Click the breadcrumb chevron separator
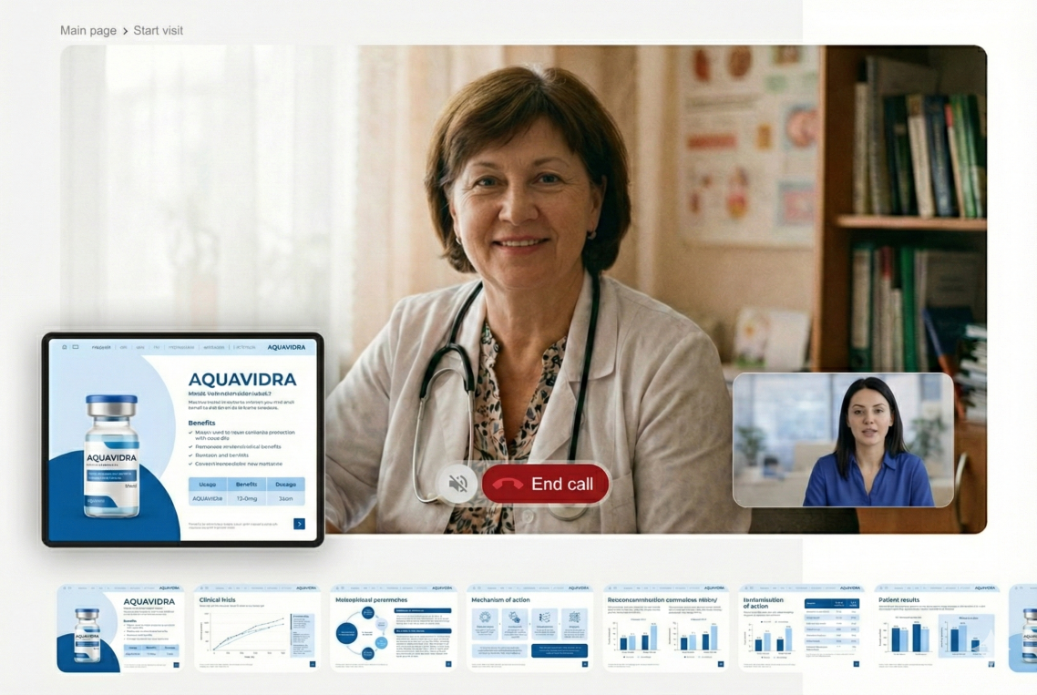The width and height of the screenshot is (1037, 695). coord(125,31)
